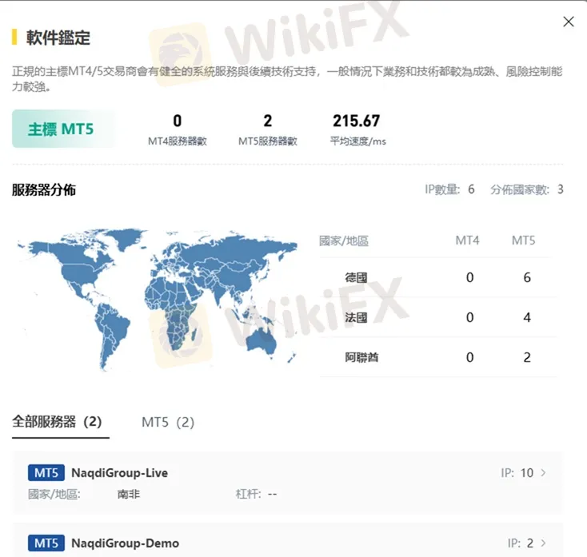The image size is (587, 557).
Task: Click the 分佈國家數: 3 text
Action: coord(527,189)
